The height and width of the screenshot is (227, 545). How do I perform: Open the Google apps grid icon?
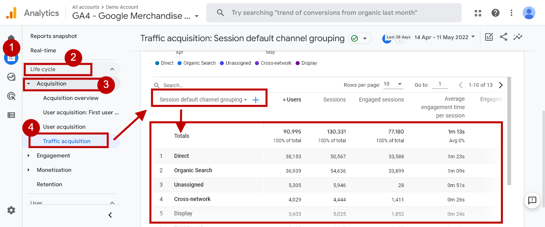tap(478, 13)
